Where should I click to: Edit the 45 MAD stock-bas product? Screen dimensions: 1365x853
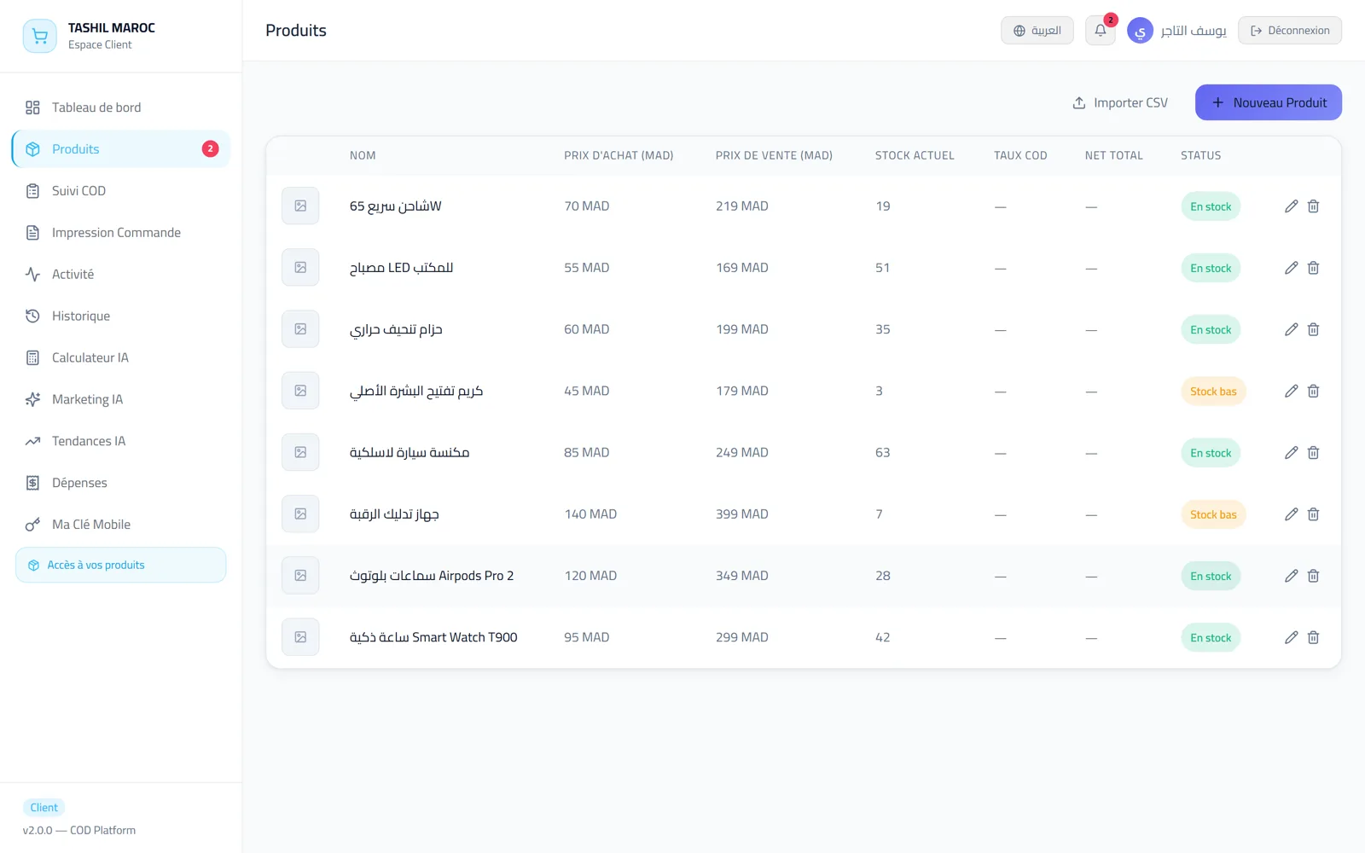click(1291, 391)
